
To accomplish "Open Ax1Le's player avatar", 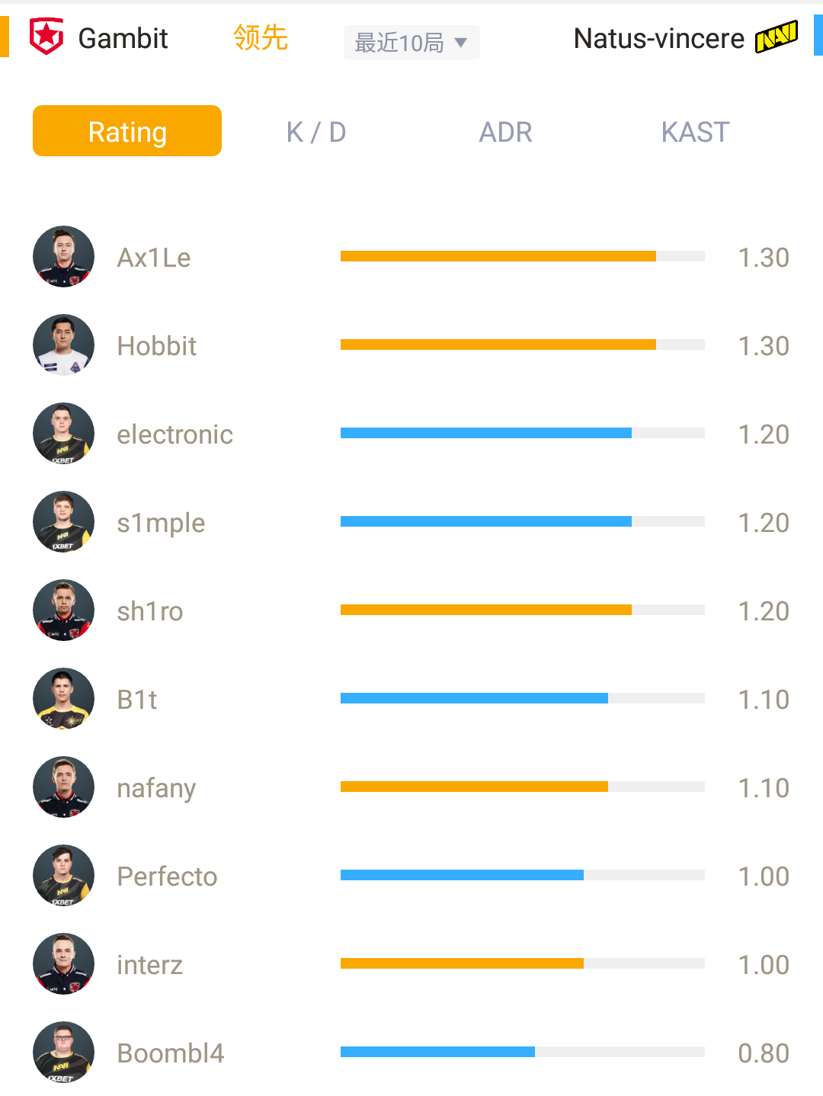I will click(64, 257).
